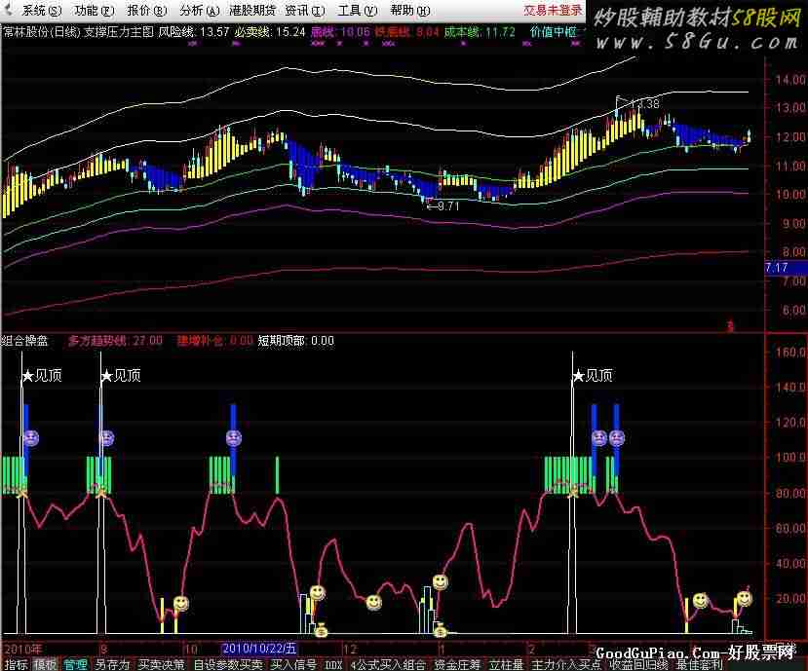
Task: Open the 功能 menu
Action: tap(92, 11)
